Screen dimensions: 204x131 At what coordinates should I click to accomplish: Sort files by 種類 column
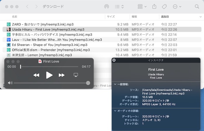(x=134, y=17)
